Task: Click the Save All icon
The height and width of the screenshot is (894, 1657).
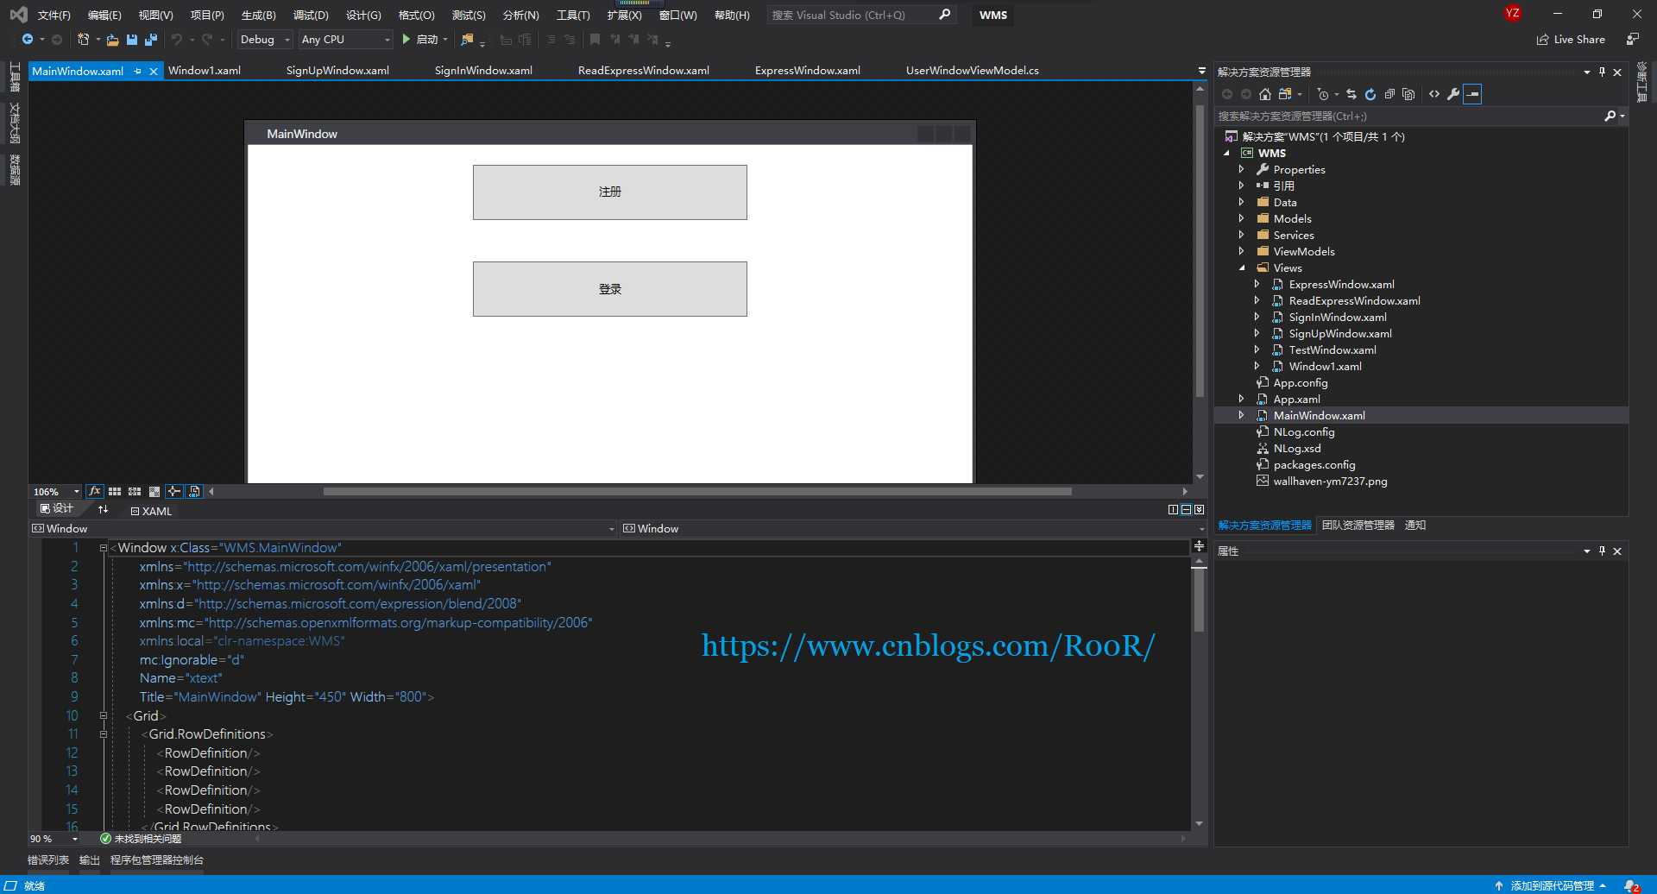Action: click(151, 40)
